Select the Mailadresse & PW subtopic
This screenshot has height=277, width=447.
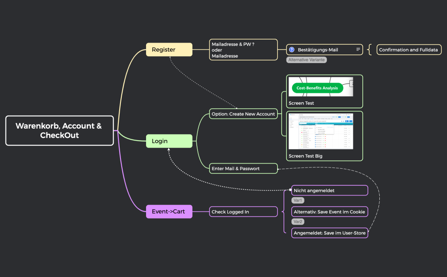(x=243, y=50)
